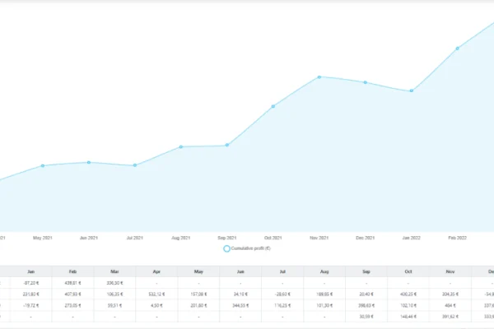
Task: Click the Aug 2021 data point marker
Action: [181, 146]
